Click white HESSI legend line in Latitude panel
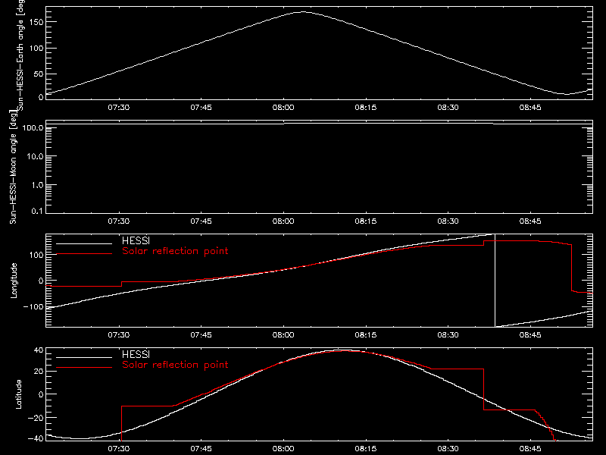This screenshot has width=606, height=455. [x=84, y=357]
